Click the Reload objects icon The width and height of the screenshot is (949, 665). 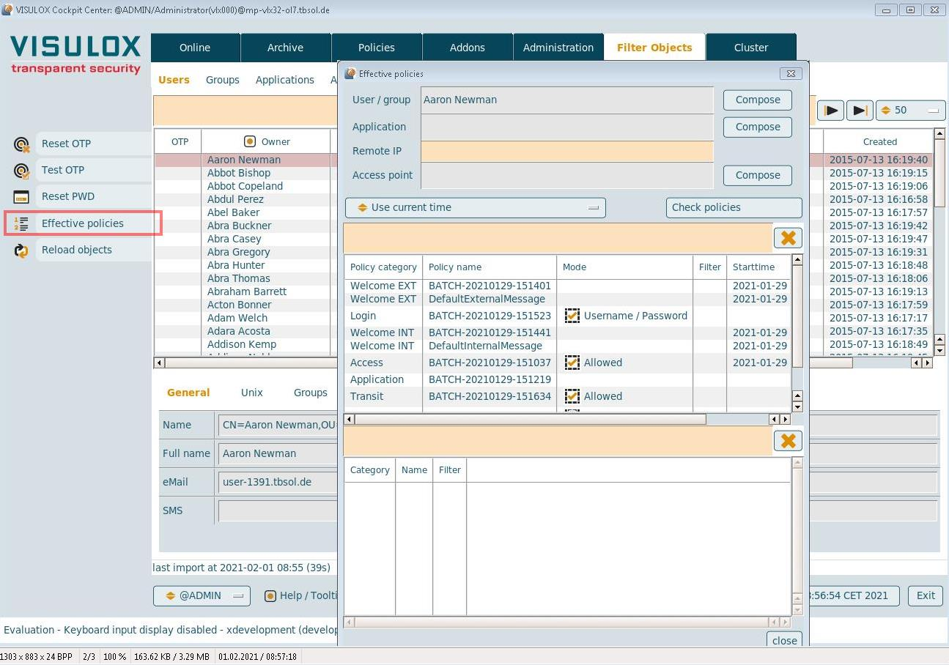pos(21,250)
